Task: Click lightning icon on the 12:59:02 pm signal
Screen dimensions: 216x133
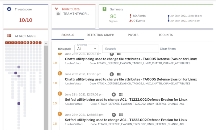Action: (114, 95)
